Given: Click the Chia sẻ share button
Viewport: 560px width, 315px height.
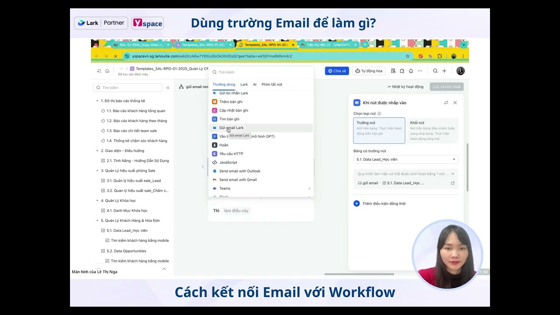Looking at the screenshot, I should (x=337, y=71).
